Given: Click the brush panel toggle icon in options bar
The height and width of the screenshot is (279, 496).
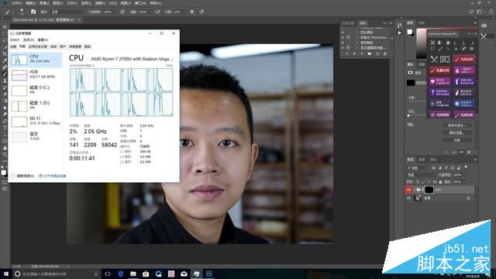Looking at the screenshot, I should pos(33,12).
